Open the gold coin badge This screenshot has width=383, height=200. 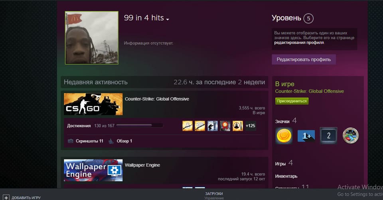(x=284, y=135)
